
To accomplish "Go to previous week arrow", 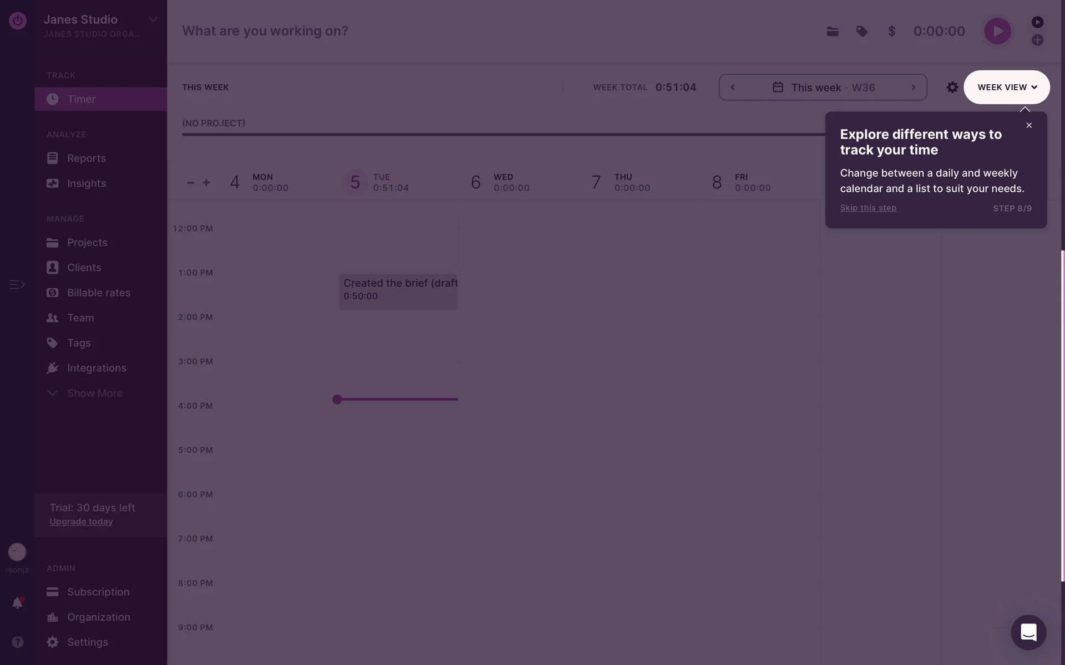I will [733, 88].
